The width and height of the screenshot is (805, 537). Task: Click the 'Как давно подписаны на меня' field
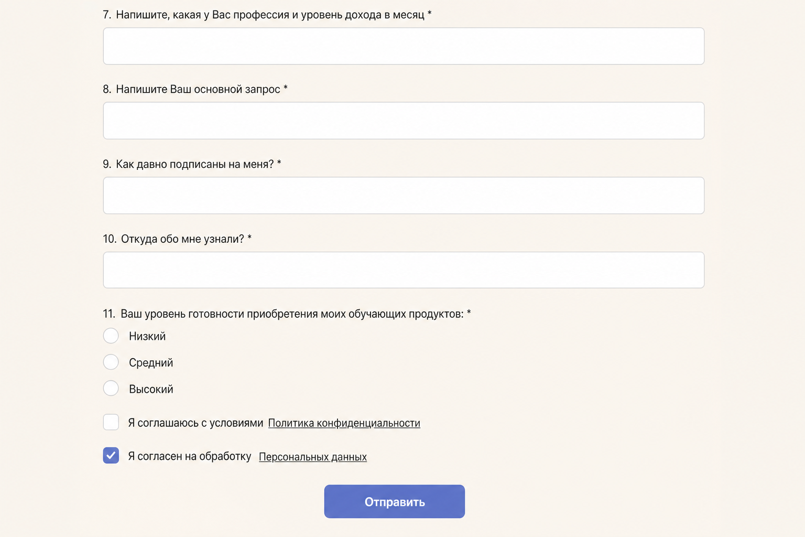point(404,196)
